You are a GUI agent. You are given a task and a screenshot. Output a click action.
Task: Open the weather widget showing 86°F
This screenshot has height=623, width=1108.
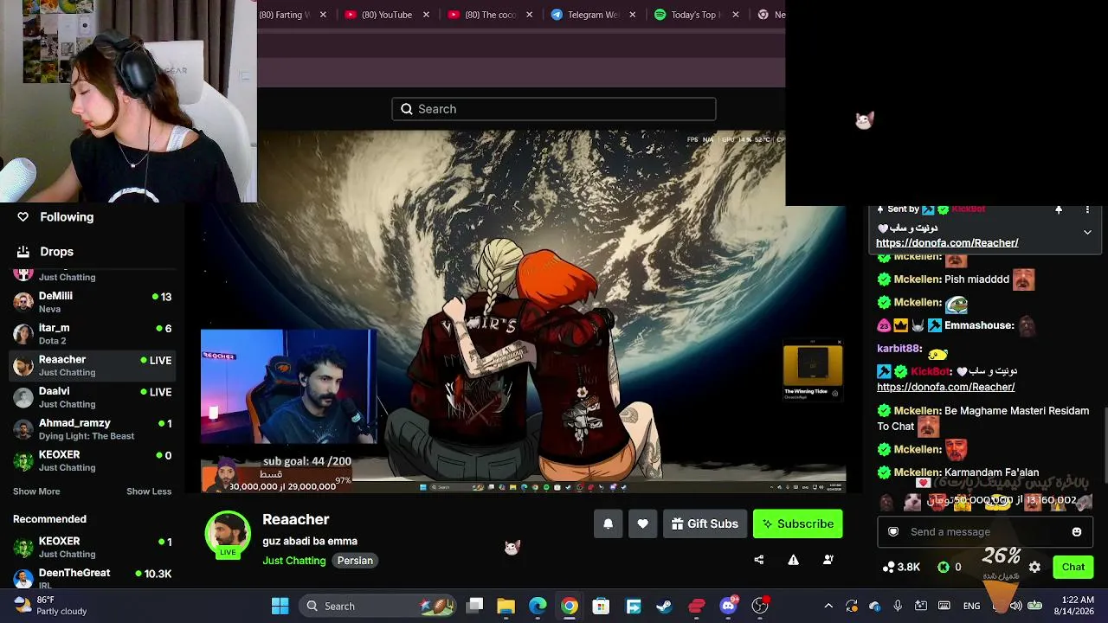[50, 605]
